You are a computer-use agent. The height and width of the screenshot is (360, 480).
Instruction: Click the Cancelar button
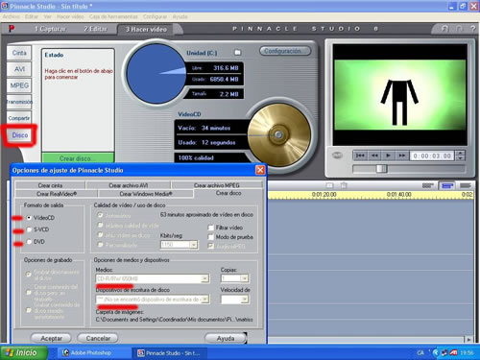coord(98,338)
